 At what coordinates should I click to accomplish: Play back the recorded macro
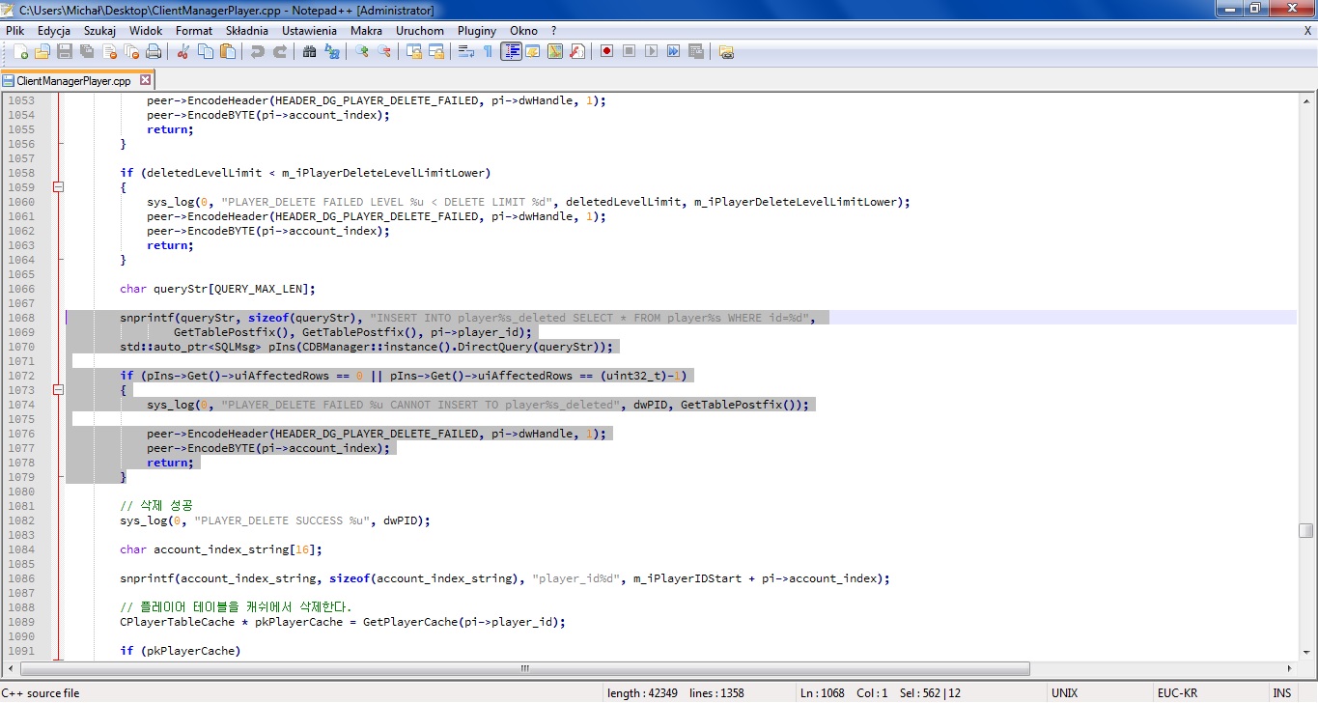651,51
